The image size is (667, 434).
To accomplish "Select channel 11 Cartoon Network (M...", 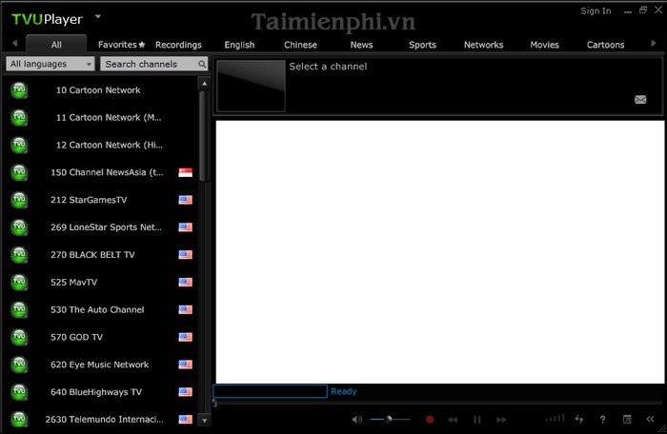I will click(x=100, y=117).
